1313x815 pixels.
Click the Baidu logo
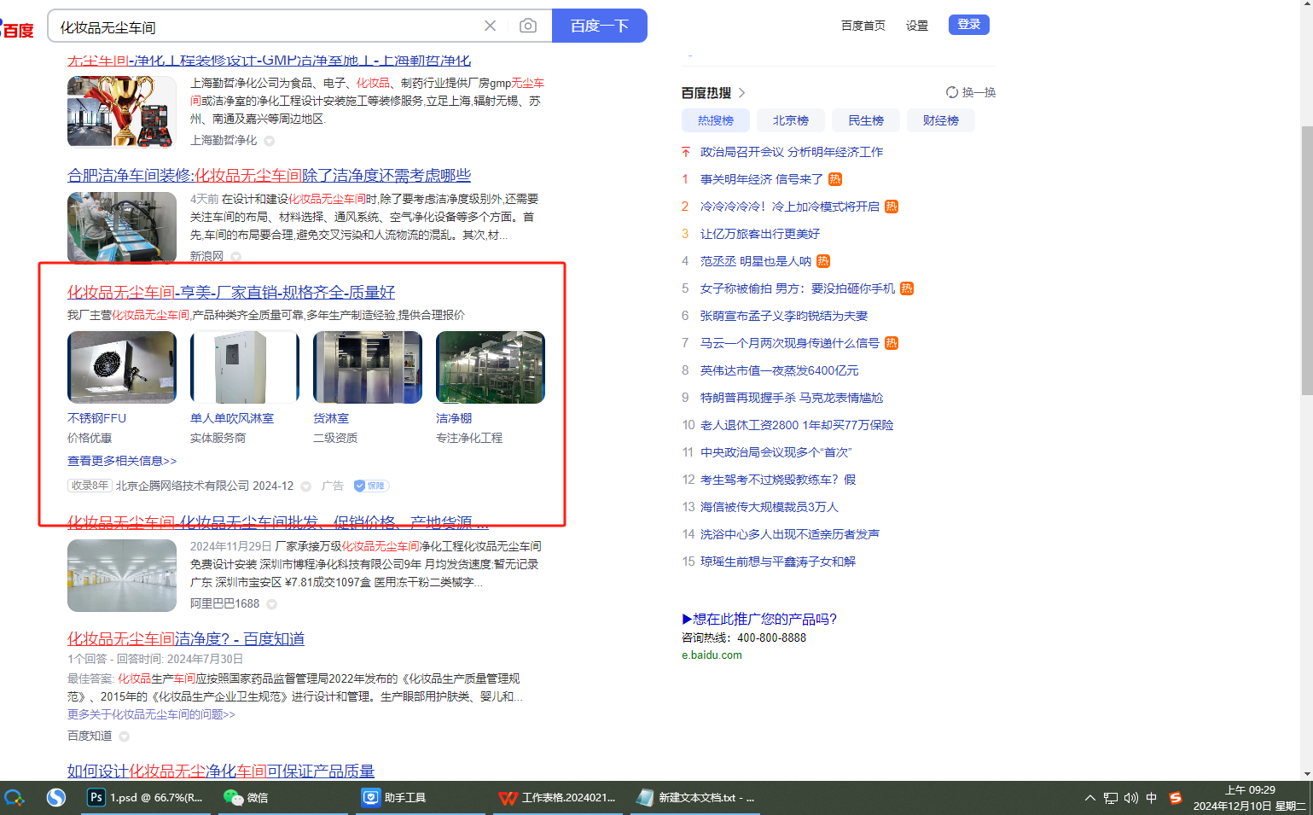click(17, 29)
